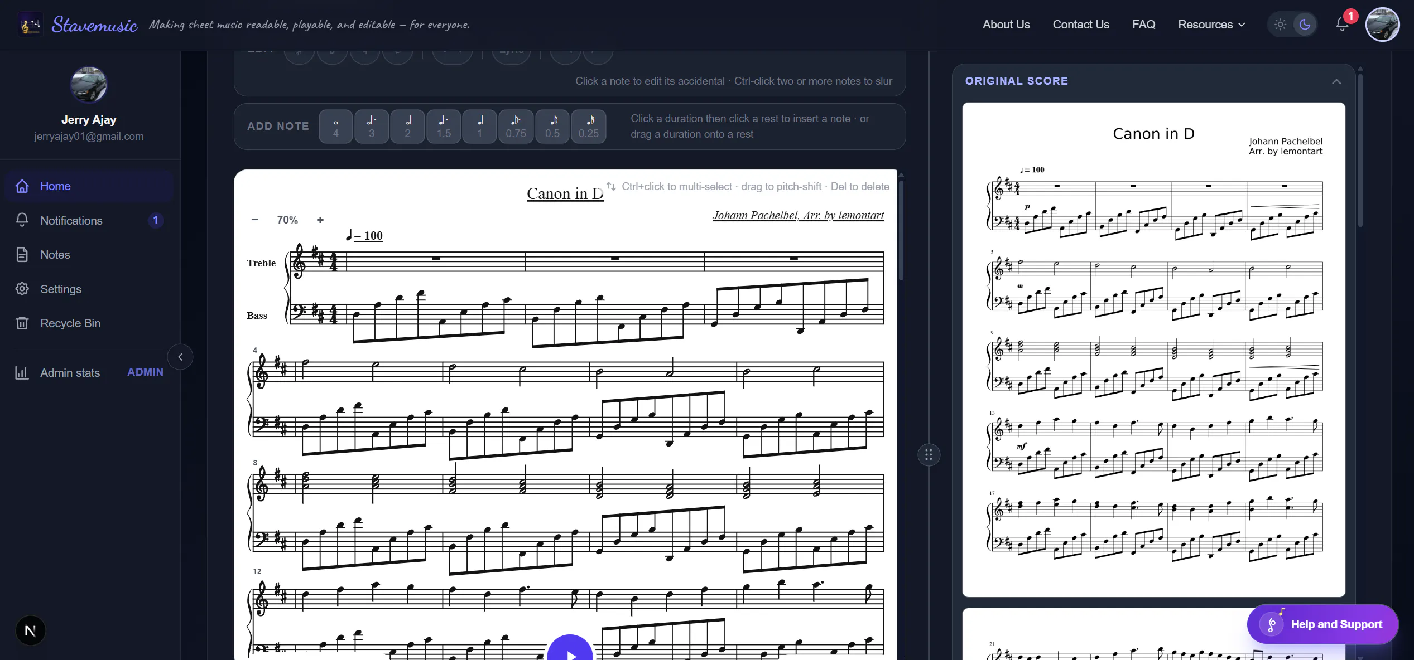Select dotted half note duration 3

point(372,127)
